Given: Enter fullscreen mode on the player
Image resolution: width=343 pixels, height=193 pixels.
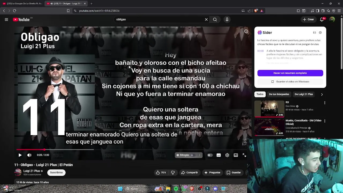Looking at the screenshot, I should (x=244, y=155).
